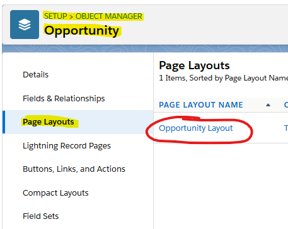Screen dimensions: 288x229
Task: Go to Fields & Relationships section
Action: coord(64,98)
